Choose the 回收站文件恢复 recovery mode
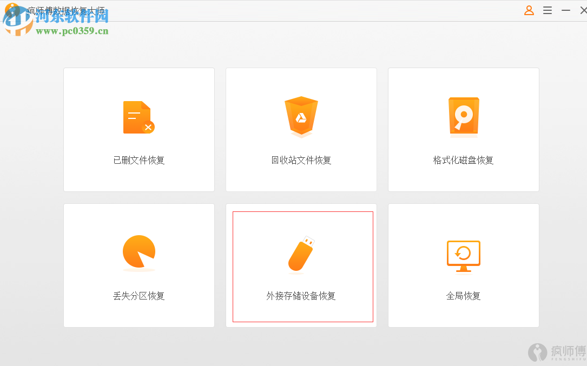 point(301,130)
